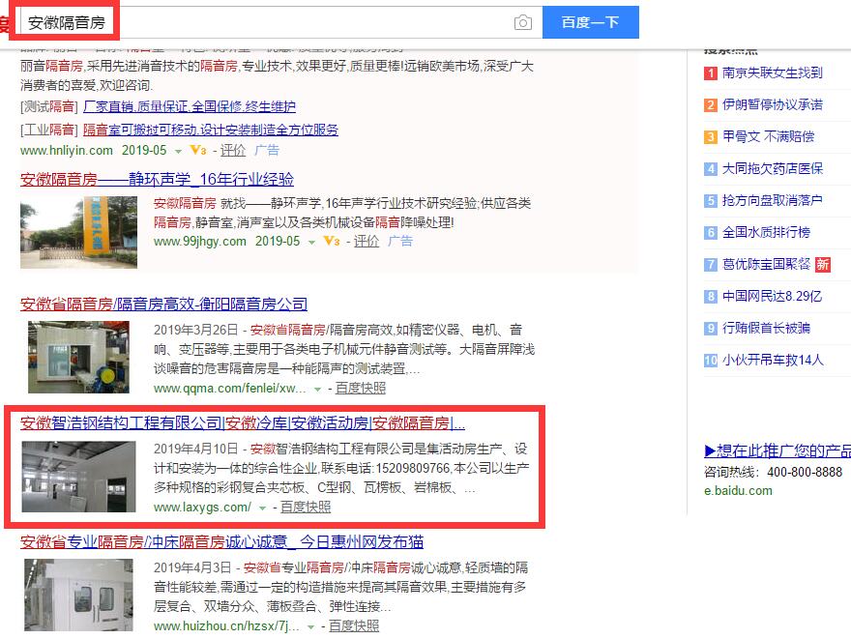The height and width of the screenshot is (639, 851).
Task: Click the rank 4 badge in hot searches
Action: click(711, 169)
